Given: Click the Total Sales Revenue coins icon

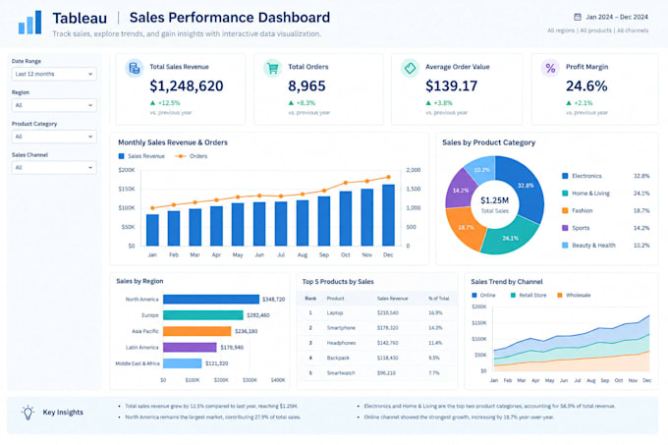Looking at the screenshot, I should pyautogui.click(x=135, y=68).
